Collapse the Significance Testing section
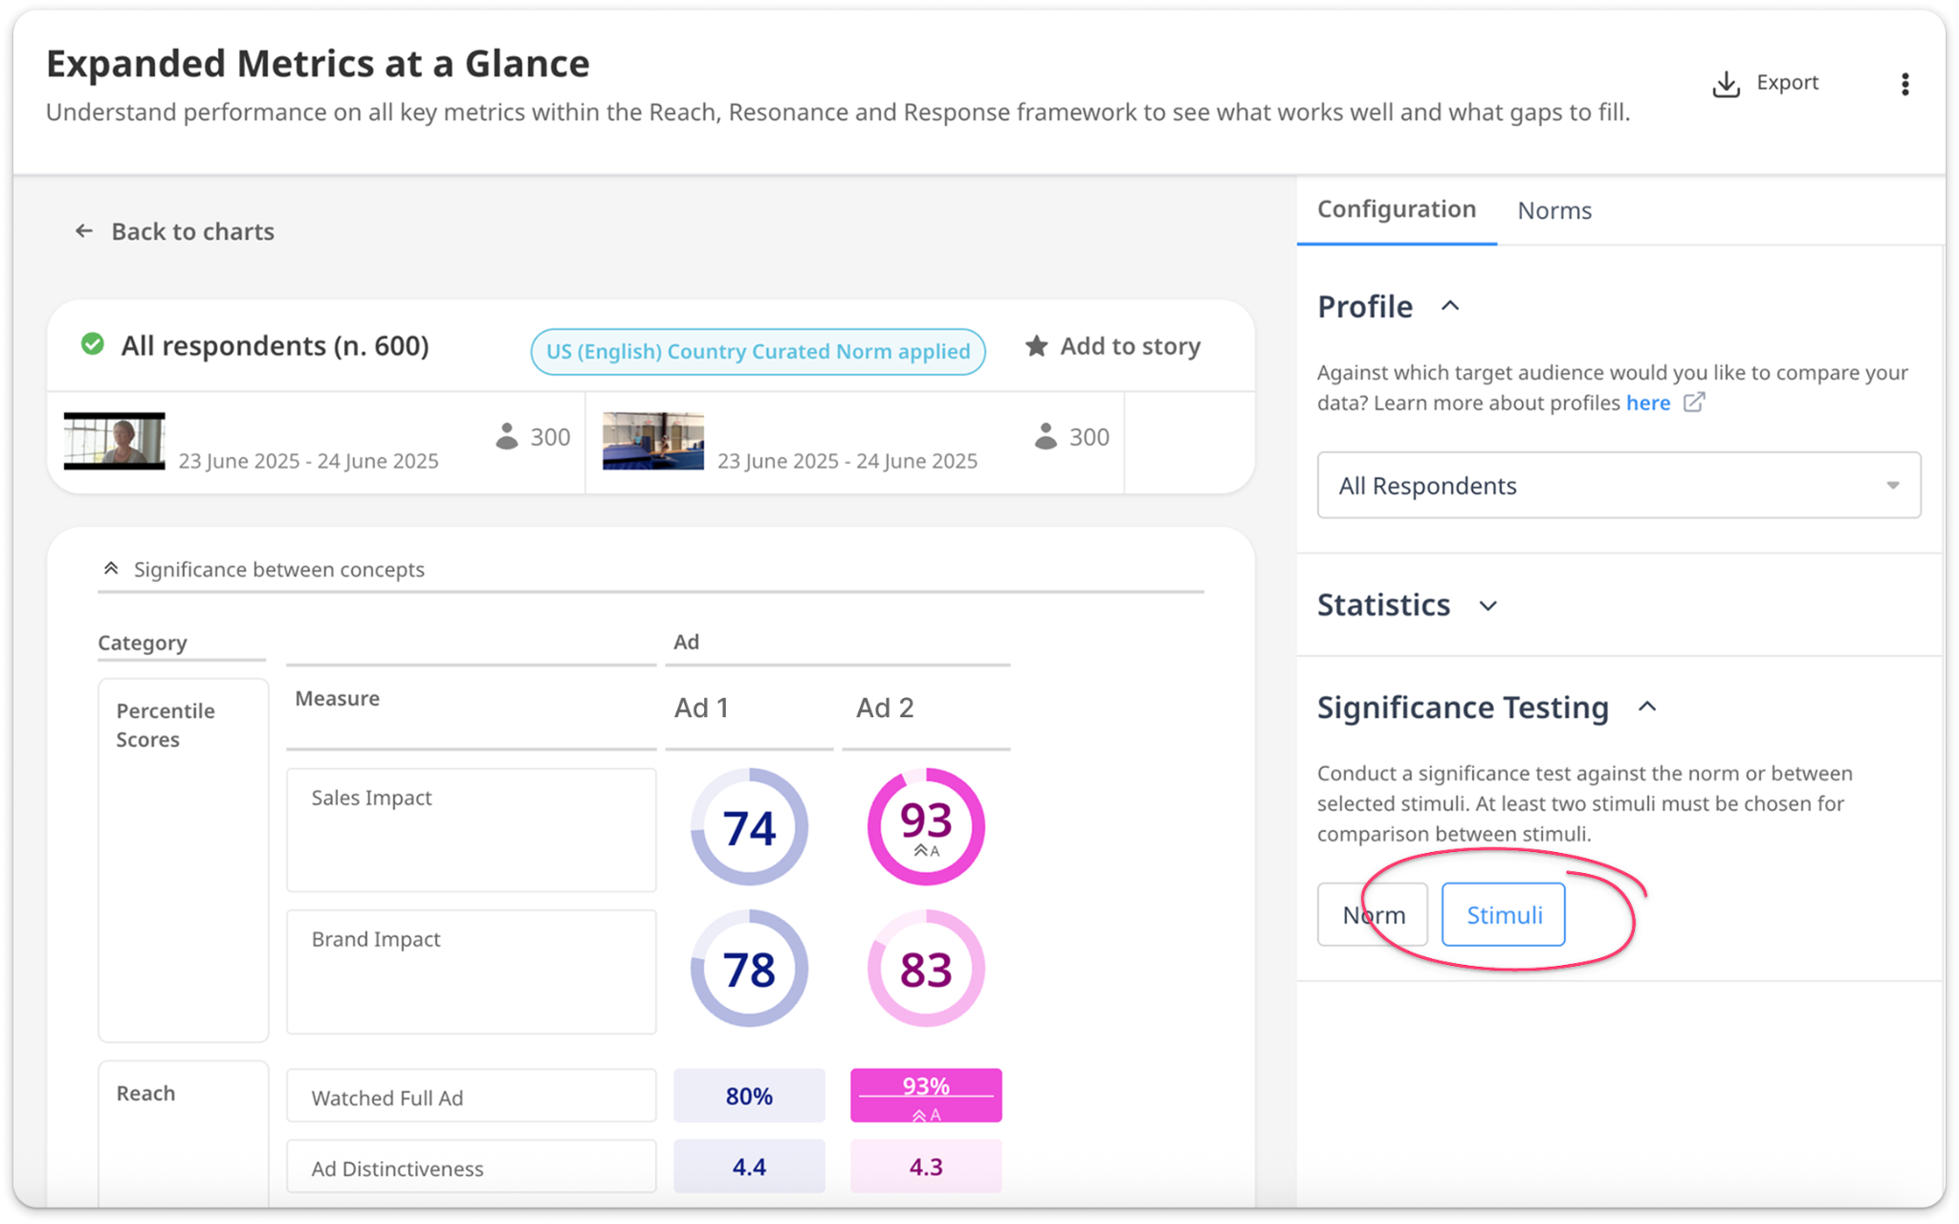Image resolution: width=1959 pixels, height=1224 pixels. pyautogui.click(x=1646, y=707)
